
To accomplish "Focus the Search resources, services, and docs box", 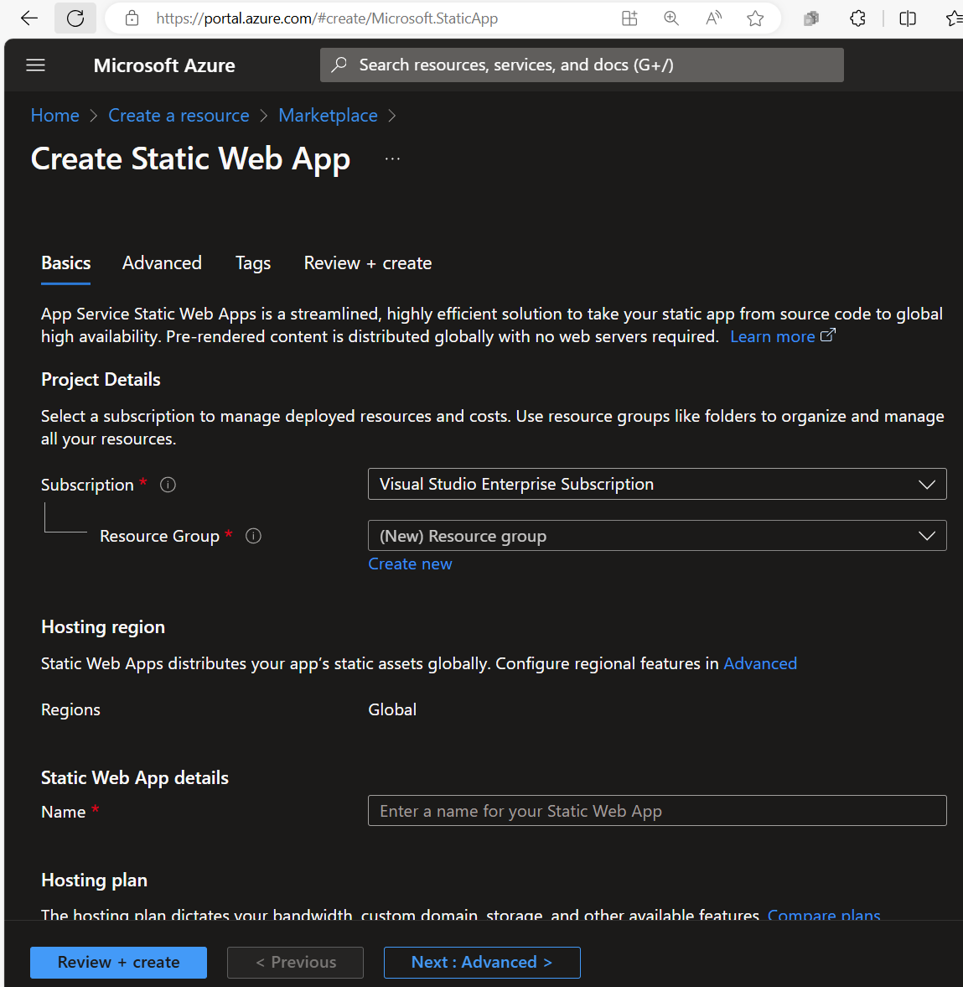I will pos(582,65).
